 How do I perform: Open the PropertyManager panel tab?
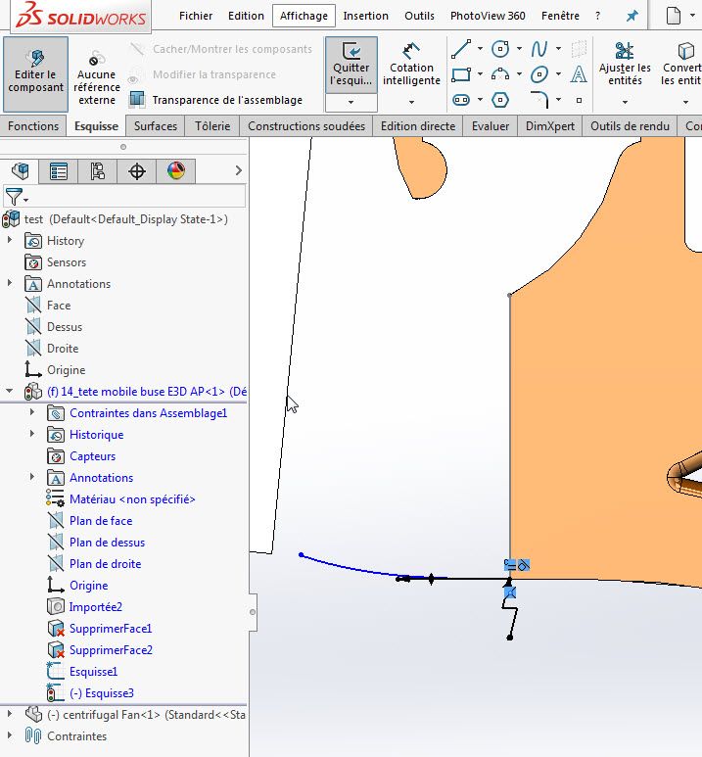click(59, 171)
